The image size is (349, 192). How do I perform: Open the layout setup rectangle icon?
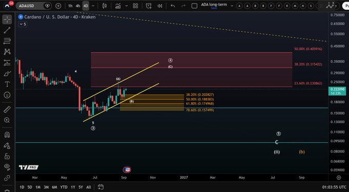195,6
